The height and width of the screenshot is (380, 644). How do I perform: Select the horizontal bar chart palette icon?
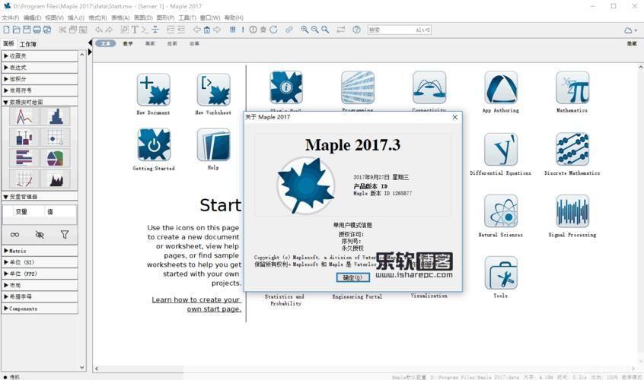(24, 158)
